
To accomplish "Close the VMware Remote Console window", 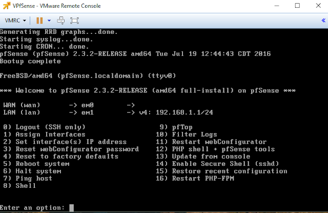I will point(318,6).
